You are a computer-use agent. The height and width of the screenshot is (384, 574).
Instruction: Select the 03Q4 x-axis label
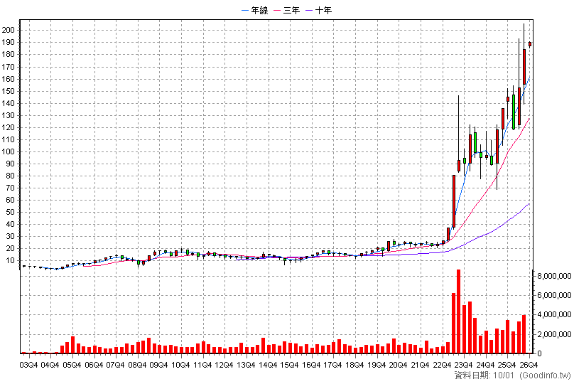click(28, 365)
